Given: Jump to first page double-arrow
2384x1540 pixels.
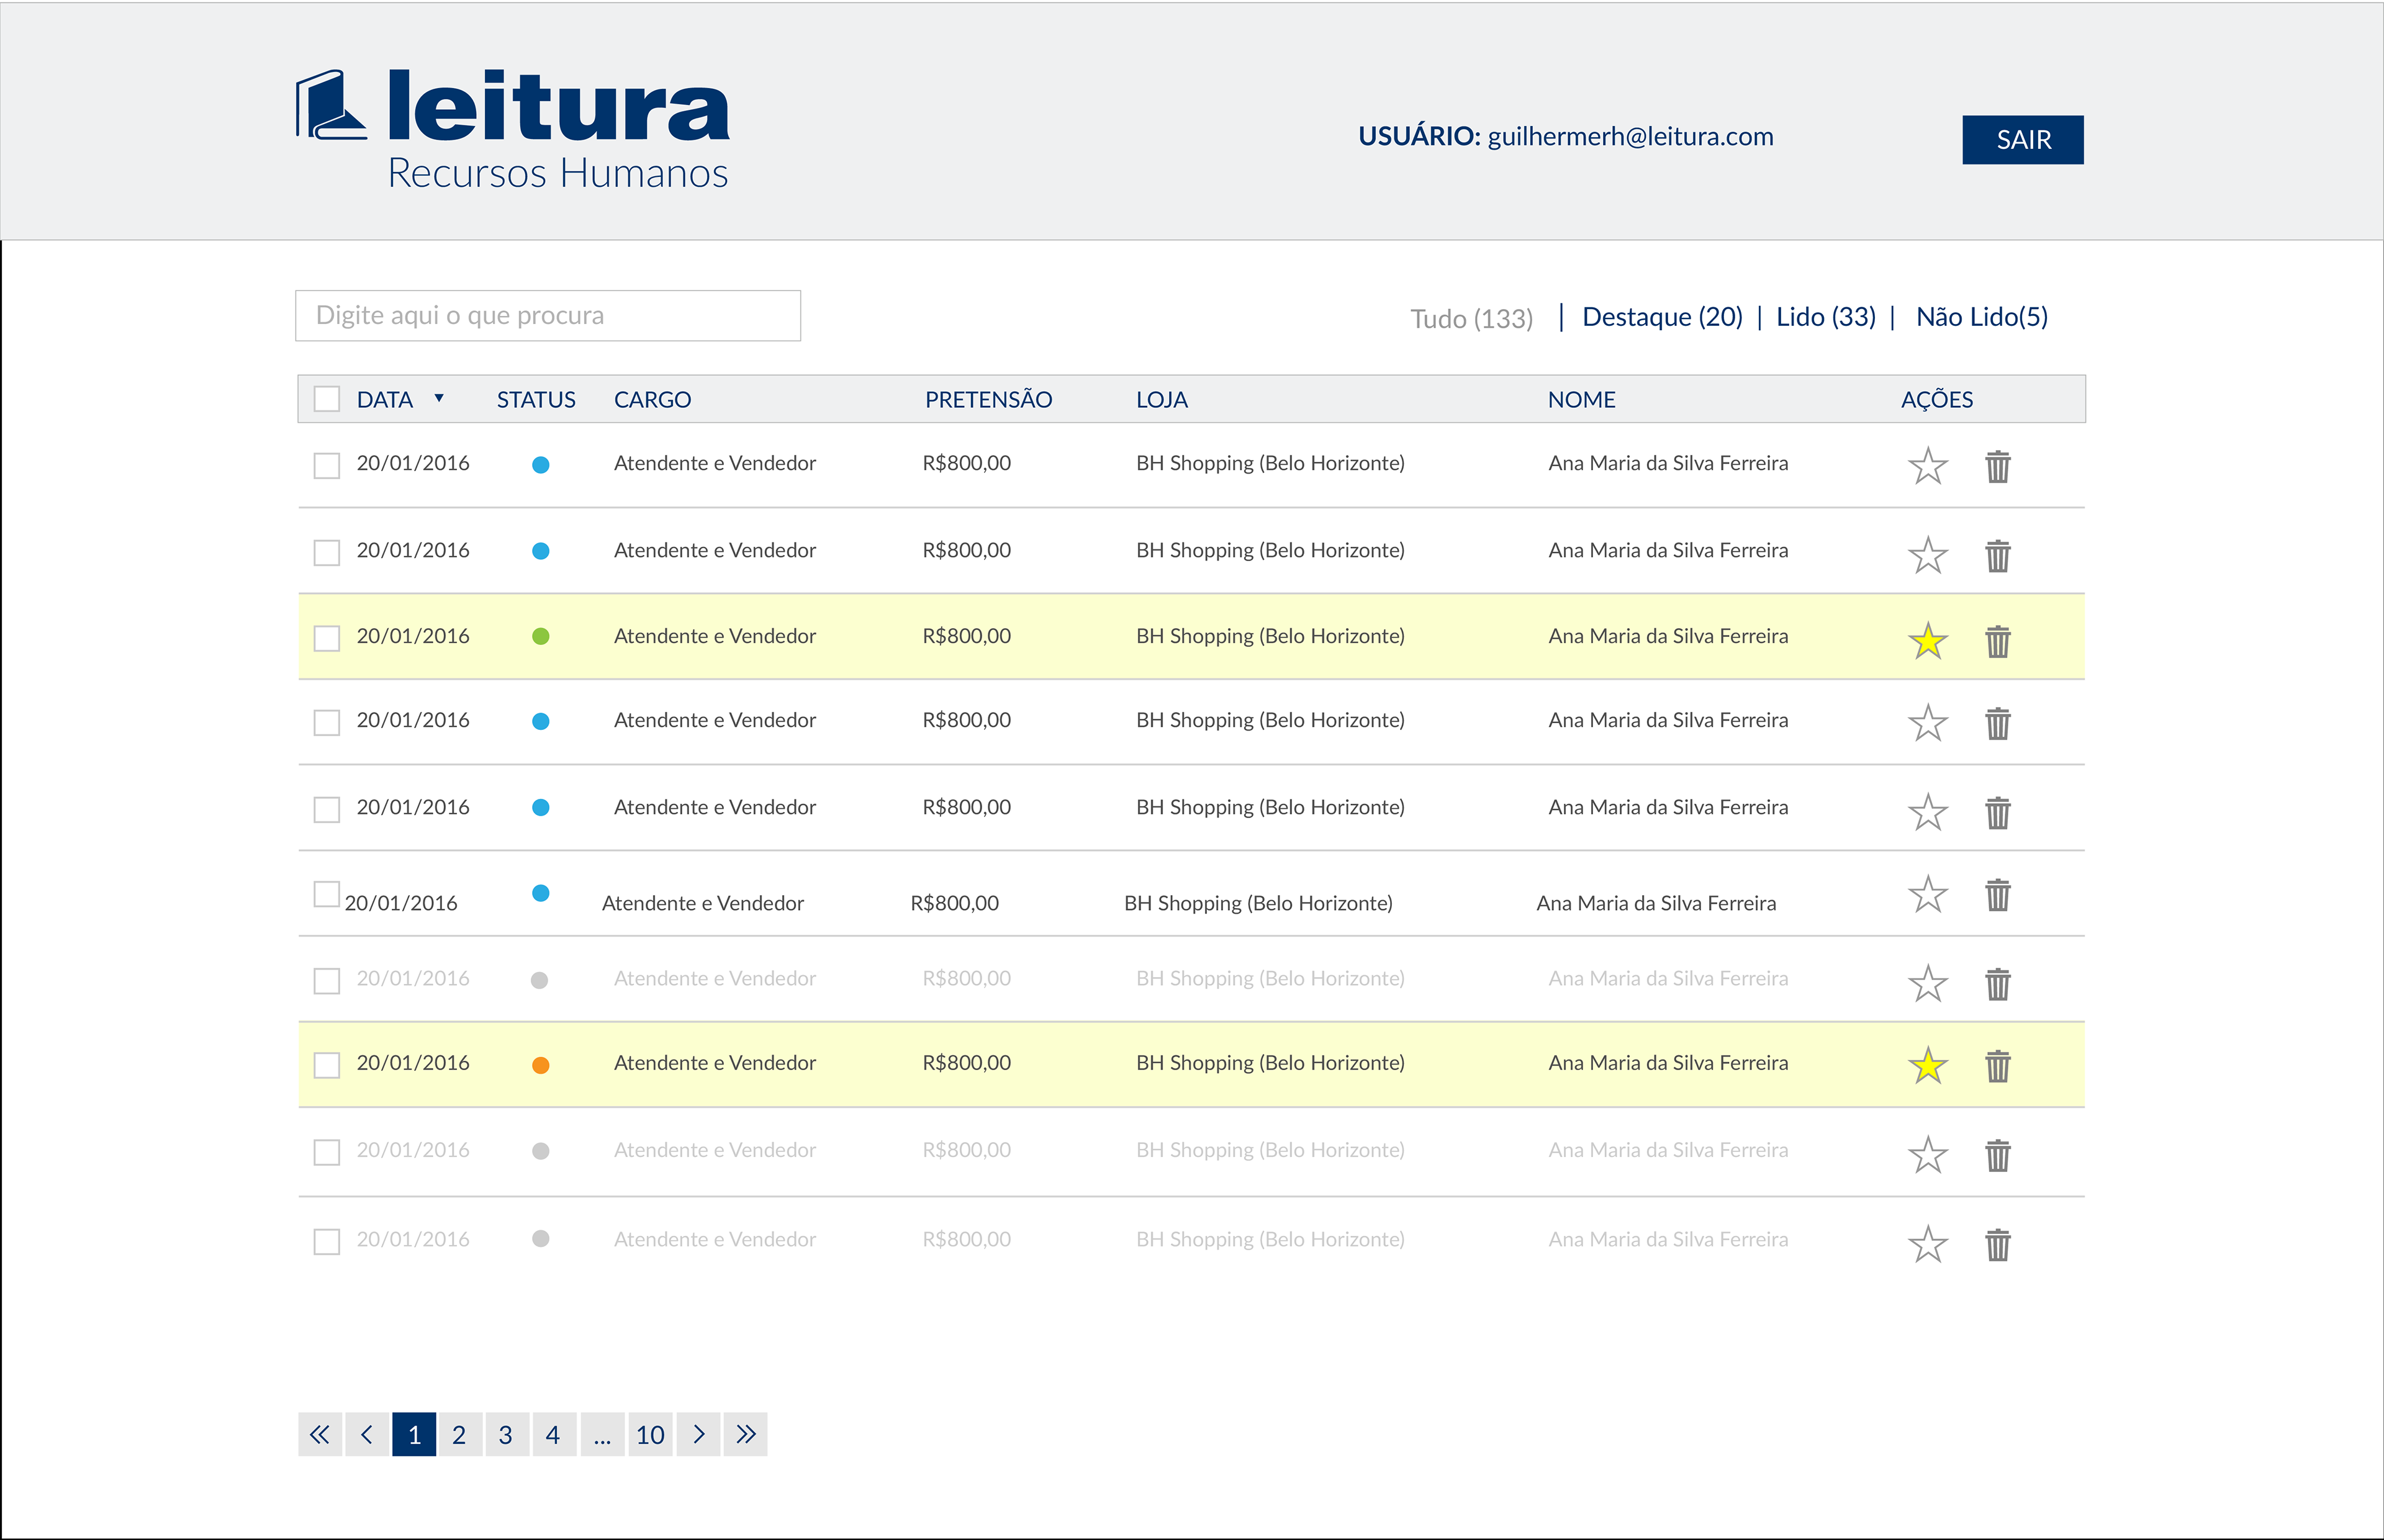Looking at the screenshot, I should click(320, 1435).
